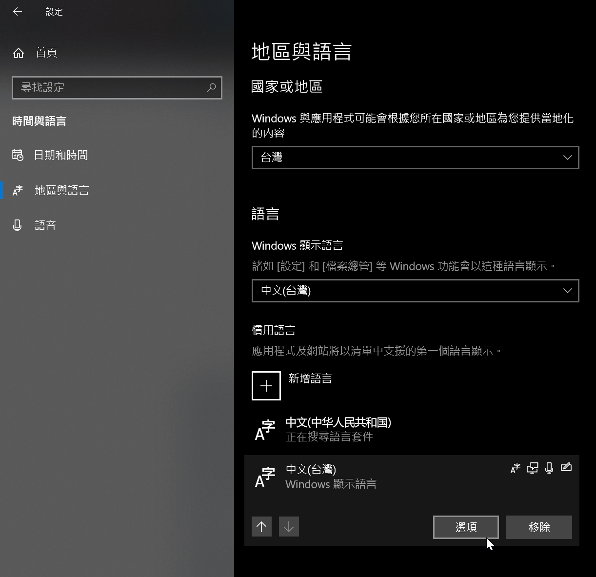Open the 首頁 home icon
Image resolution: width=596 pixels, height=577 pixels.
click(x=19, y=53)
